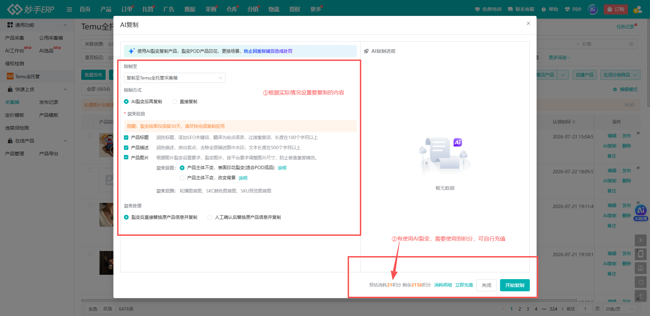Close the AI复制 dialog
This screenshot has width=650, height=316.
(528, 23)
